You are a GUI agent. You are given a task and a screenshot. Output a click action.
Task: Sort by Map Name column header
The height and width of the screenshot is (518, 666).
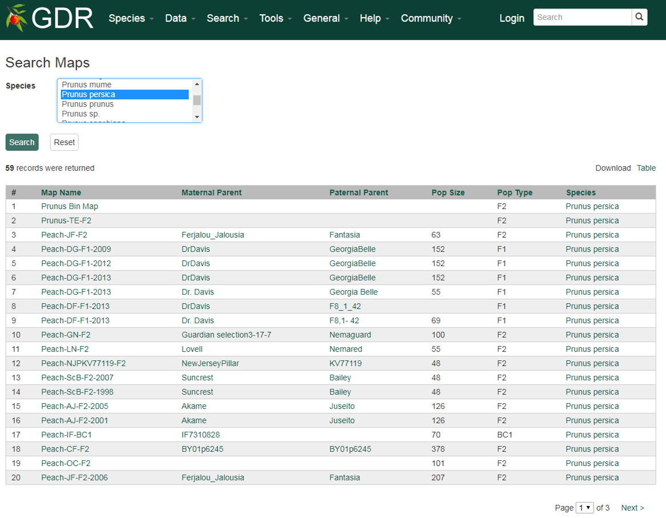[x=61, y=192]
